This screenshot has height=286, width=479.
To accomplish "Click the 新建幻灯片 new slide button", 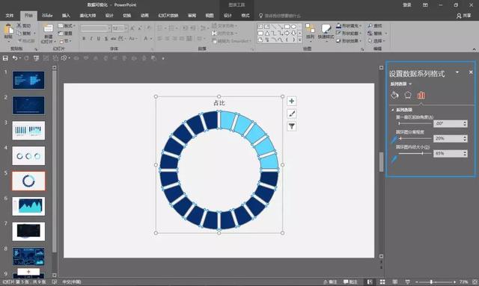I will 48,34.
